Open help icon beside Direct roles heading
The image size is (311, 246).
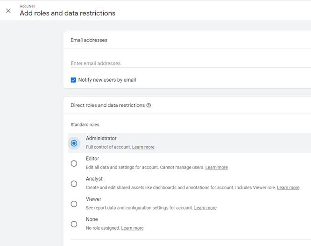[148, 105]
